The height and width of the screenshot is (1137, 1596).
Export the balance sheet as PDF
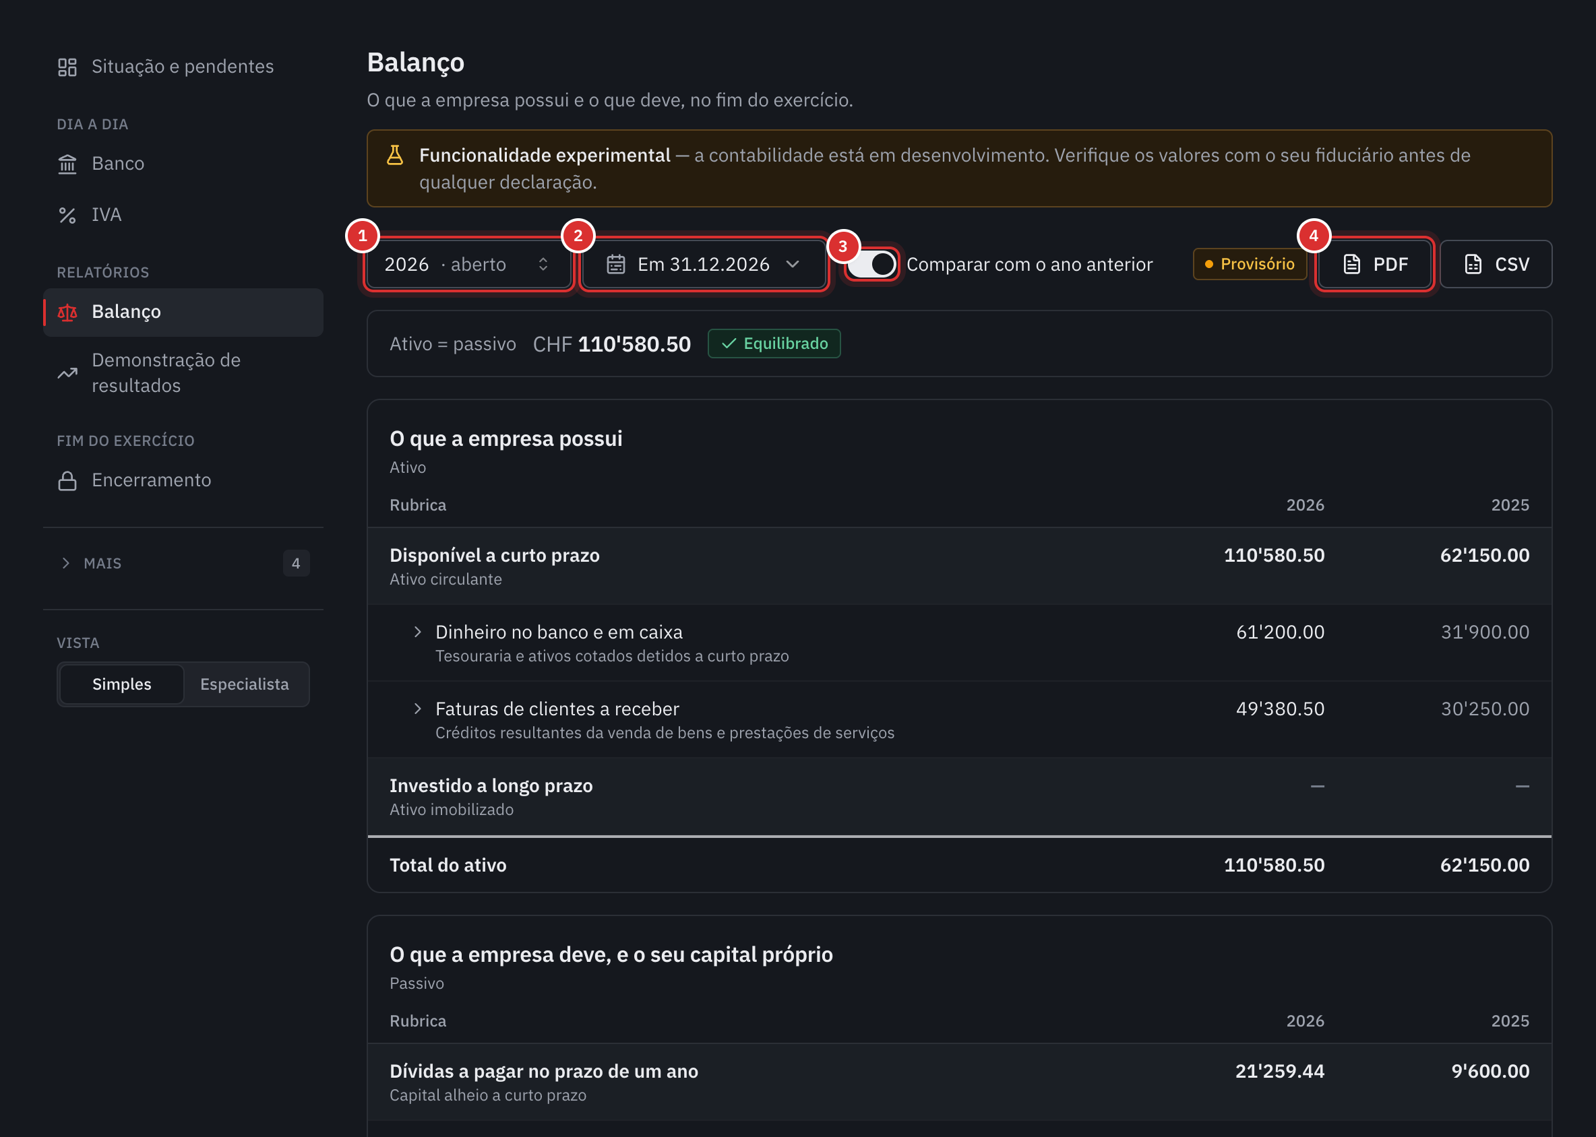tap(1374, 265)
